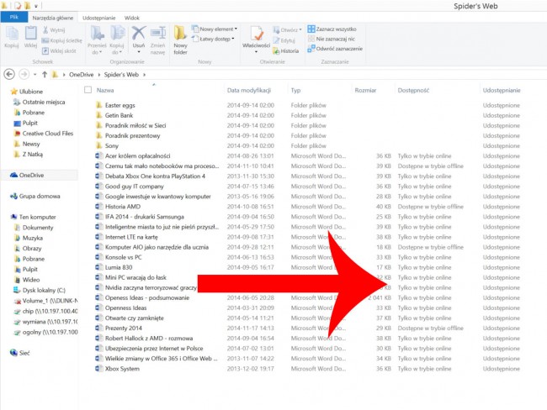Select Internet LTE na kartę document
The image size is (547, 410).
tap(126, 237)
